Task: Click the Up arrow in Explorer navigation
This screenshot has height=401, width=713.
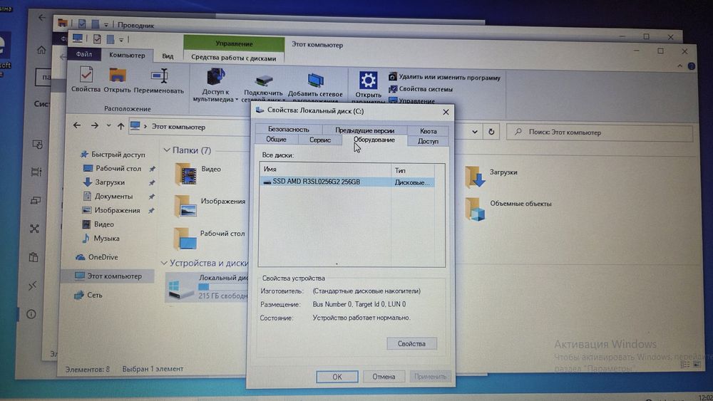Action: point(120,126)
